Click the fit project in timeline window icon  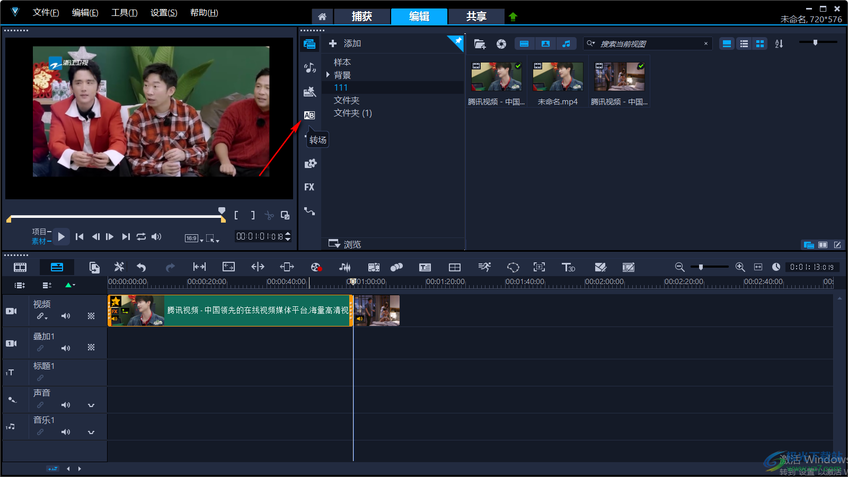(x=758, y=267)
